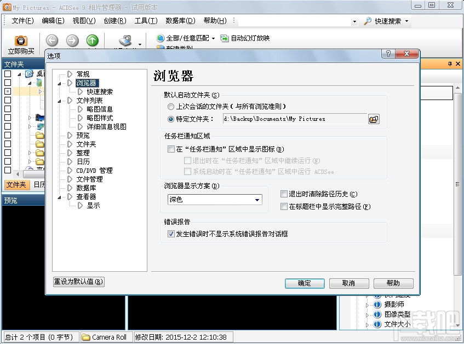
Task: Click the back navigation arrow icon
Action: point(51,39)
